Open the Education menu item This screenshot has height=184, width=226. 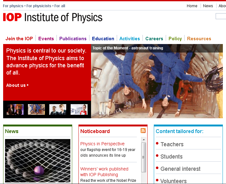tap(103, 39)
